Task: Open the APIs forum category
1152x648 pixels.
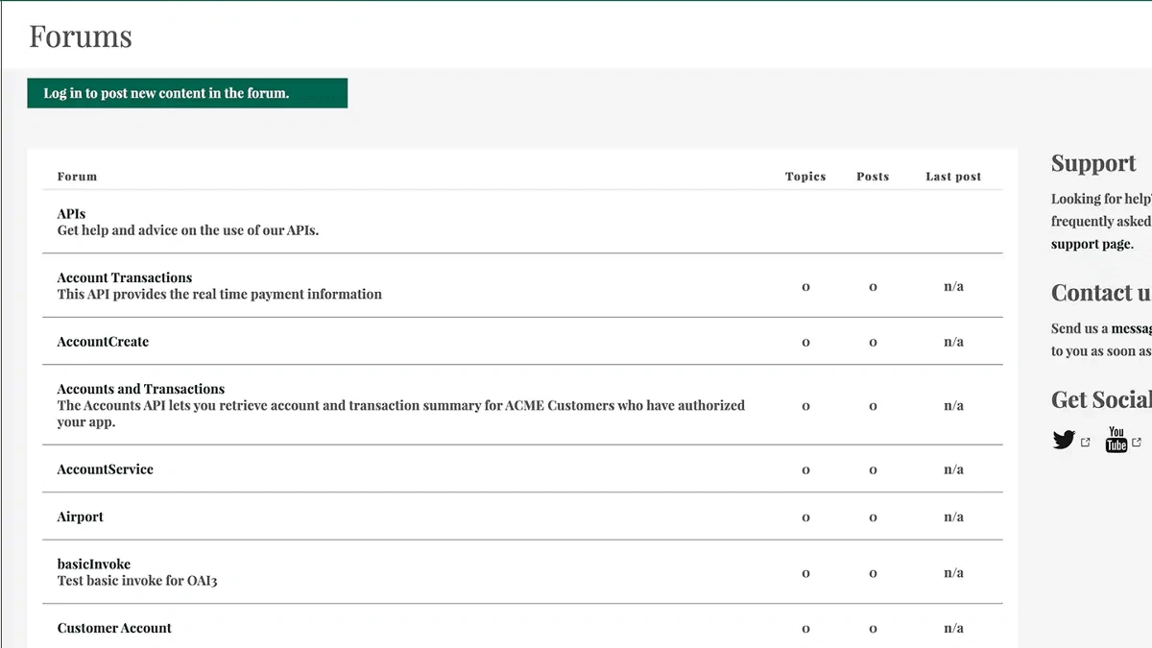Action: (x=71, y=214)
